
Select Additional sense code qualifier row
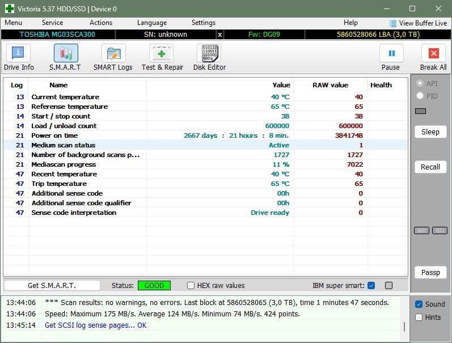206,203
